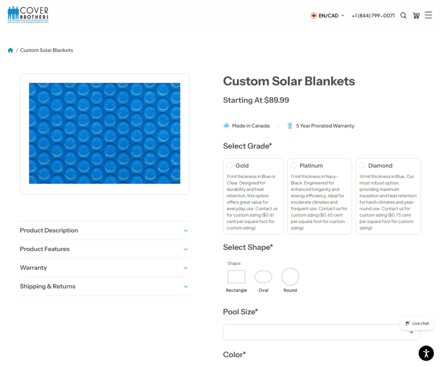
Task: Open the Cover Brothers logo homepage
Action: click(28, 15)
